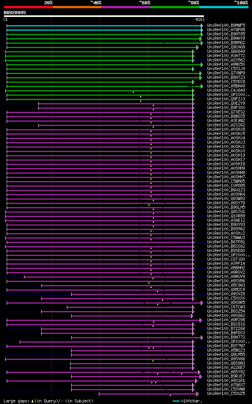Select the UniRef100_Q7XNP9 label
Viewport: 252px width, 404px height.
pyautogui.click(x=226, y=73)
